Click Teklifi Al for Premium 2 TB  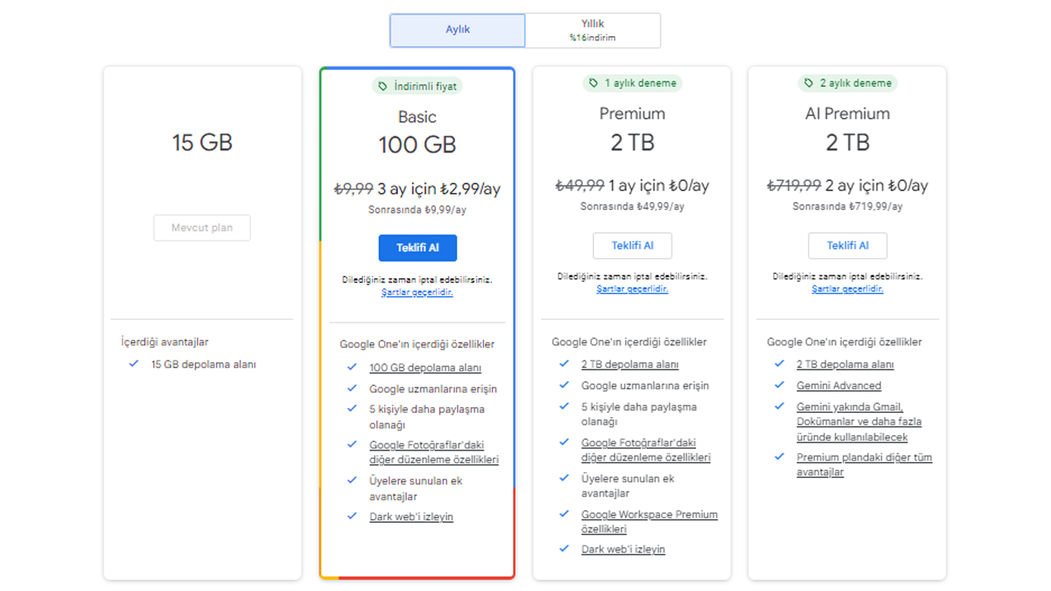[632, 245]
